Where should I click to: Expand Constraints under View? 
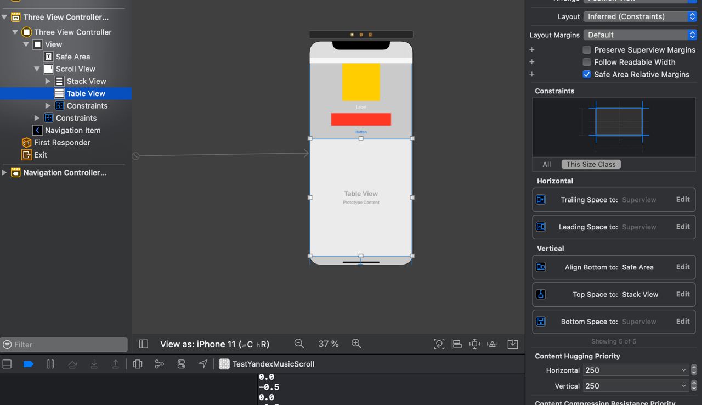coord(37,118)
